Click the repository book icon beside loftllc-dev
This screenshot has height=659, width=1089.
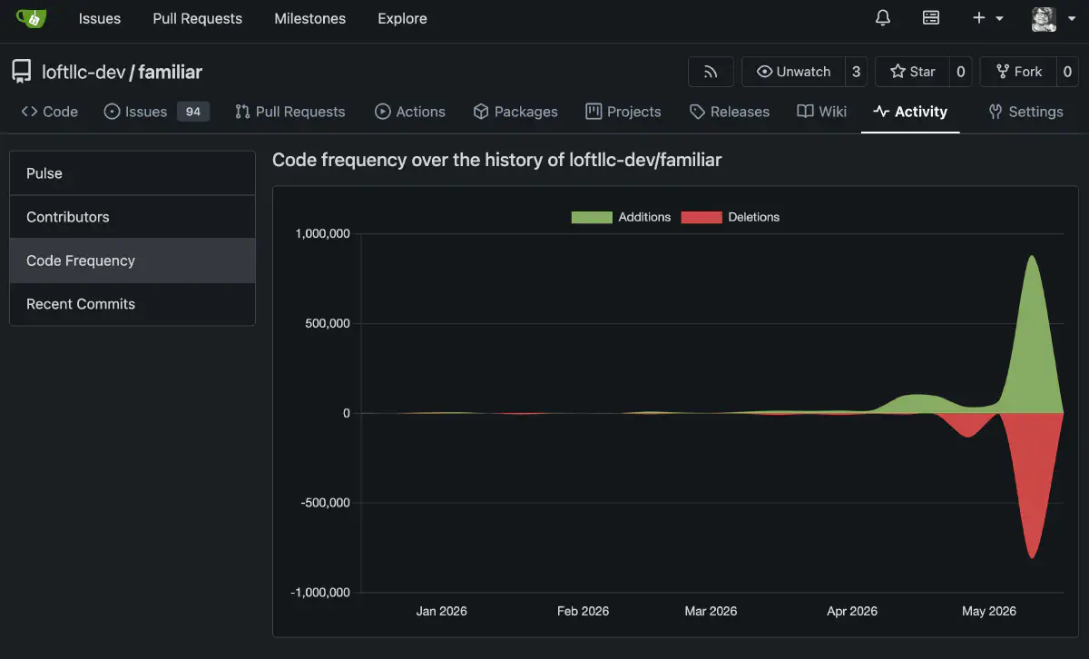tap(22, 72)
